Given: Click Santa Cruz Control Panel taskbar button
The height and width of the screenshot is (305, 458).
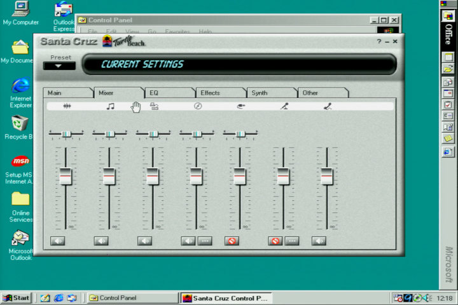Looking at the screenshot, I should click(226, 298).
